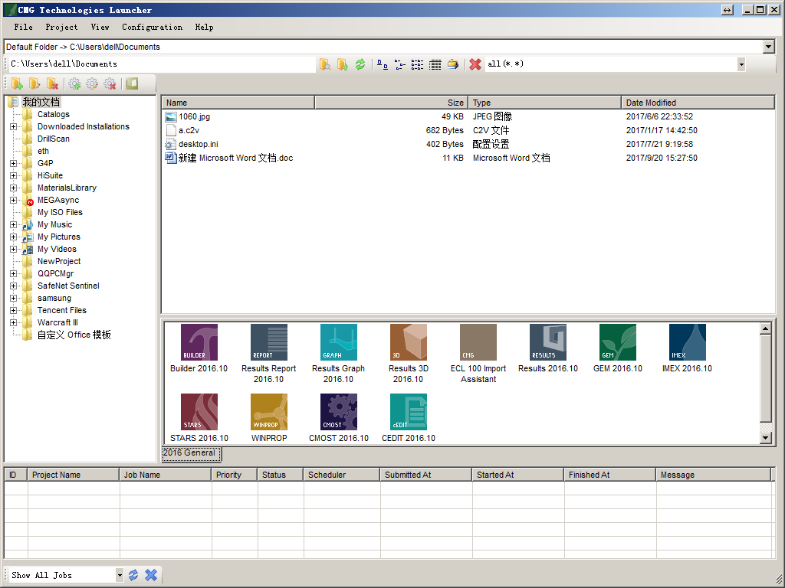Click scroll down arrow in applications panel
Screen dimensions: 785x588
766,438
